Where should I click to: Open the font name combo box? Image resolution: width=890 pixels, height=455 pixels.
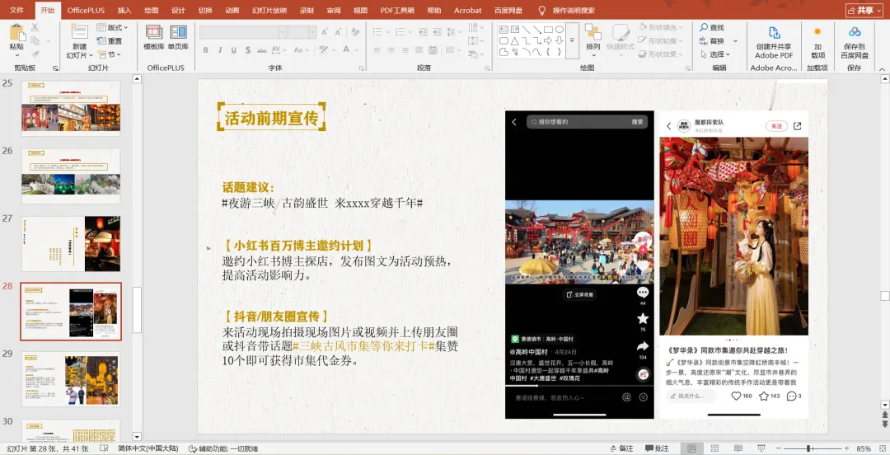tap(243, 32)
